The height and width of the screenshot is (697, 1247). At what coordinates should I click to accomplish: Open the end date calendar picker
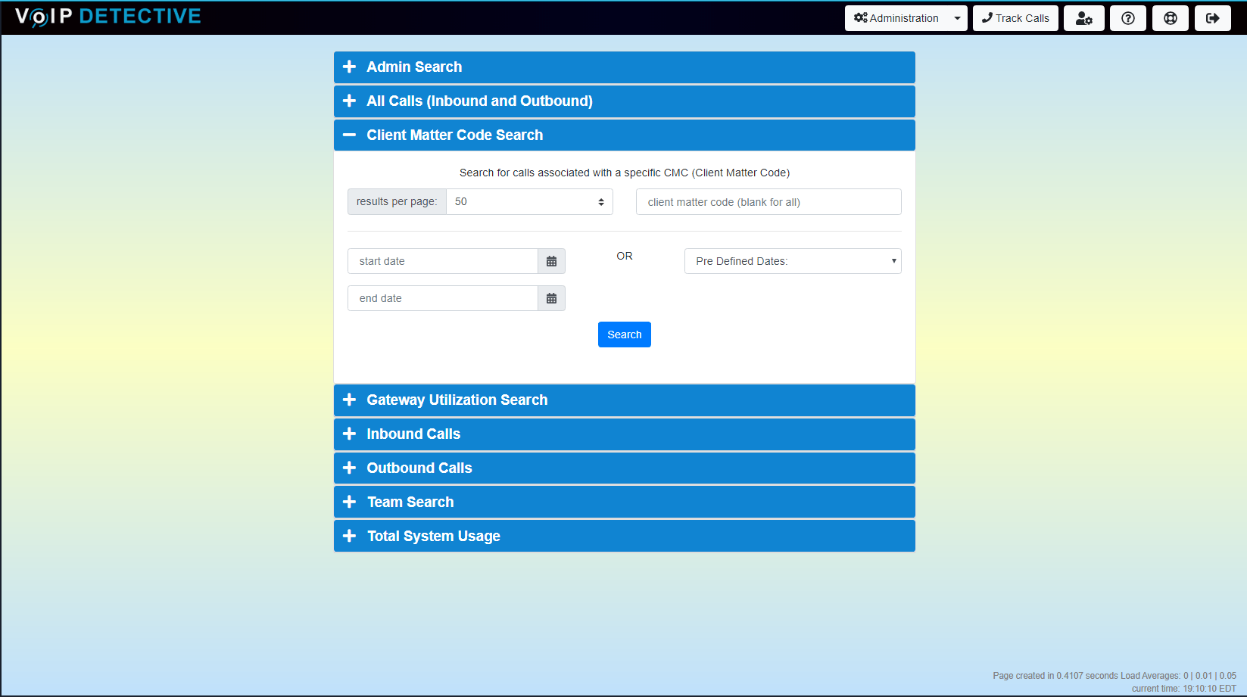[551, 298]
